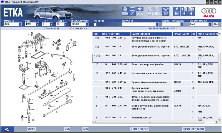Click the НОМЕР ДЕТАЛИ column header
222x133 pixels.
(x=116, y=34)
